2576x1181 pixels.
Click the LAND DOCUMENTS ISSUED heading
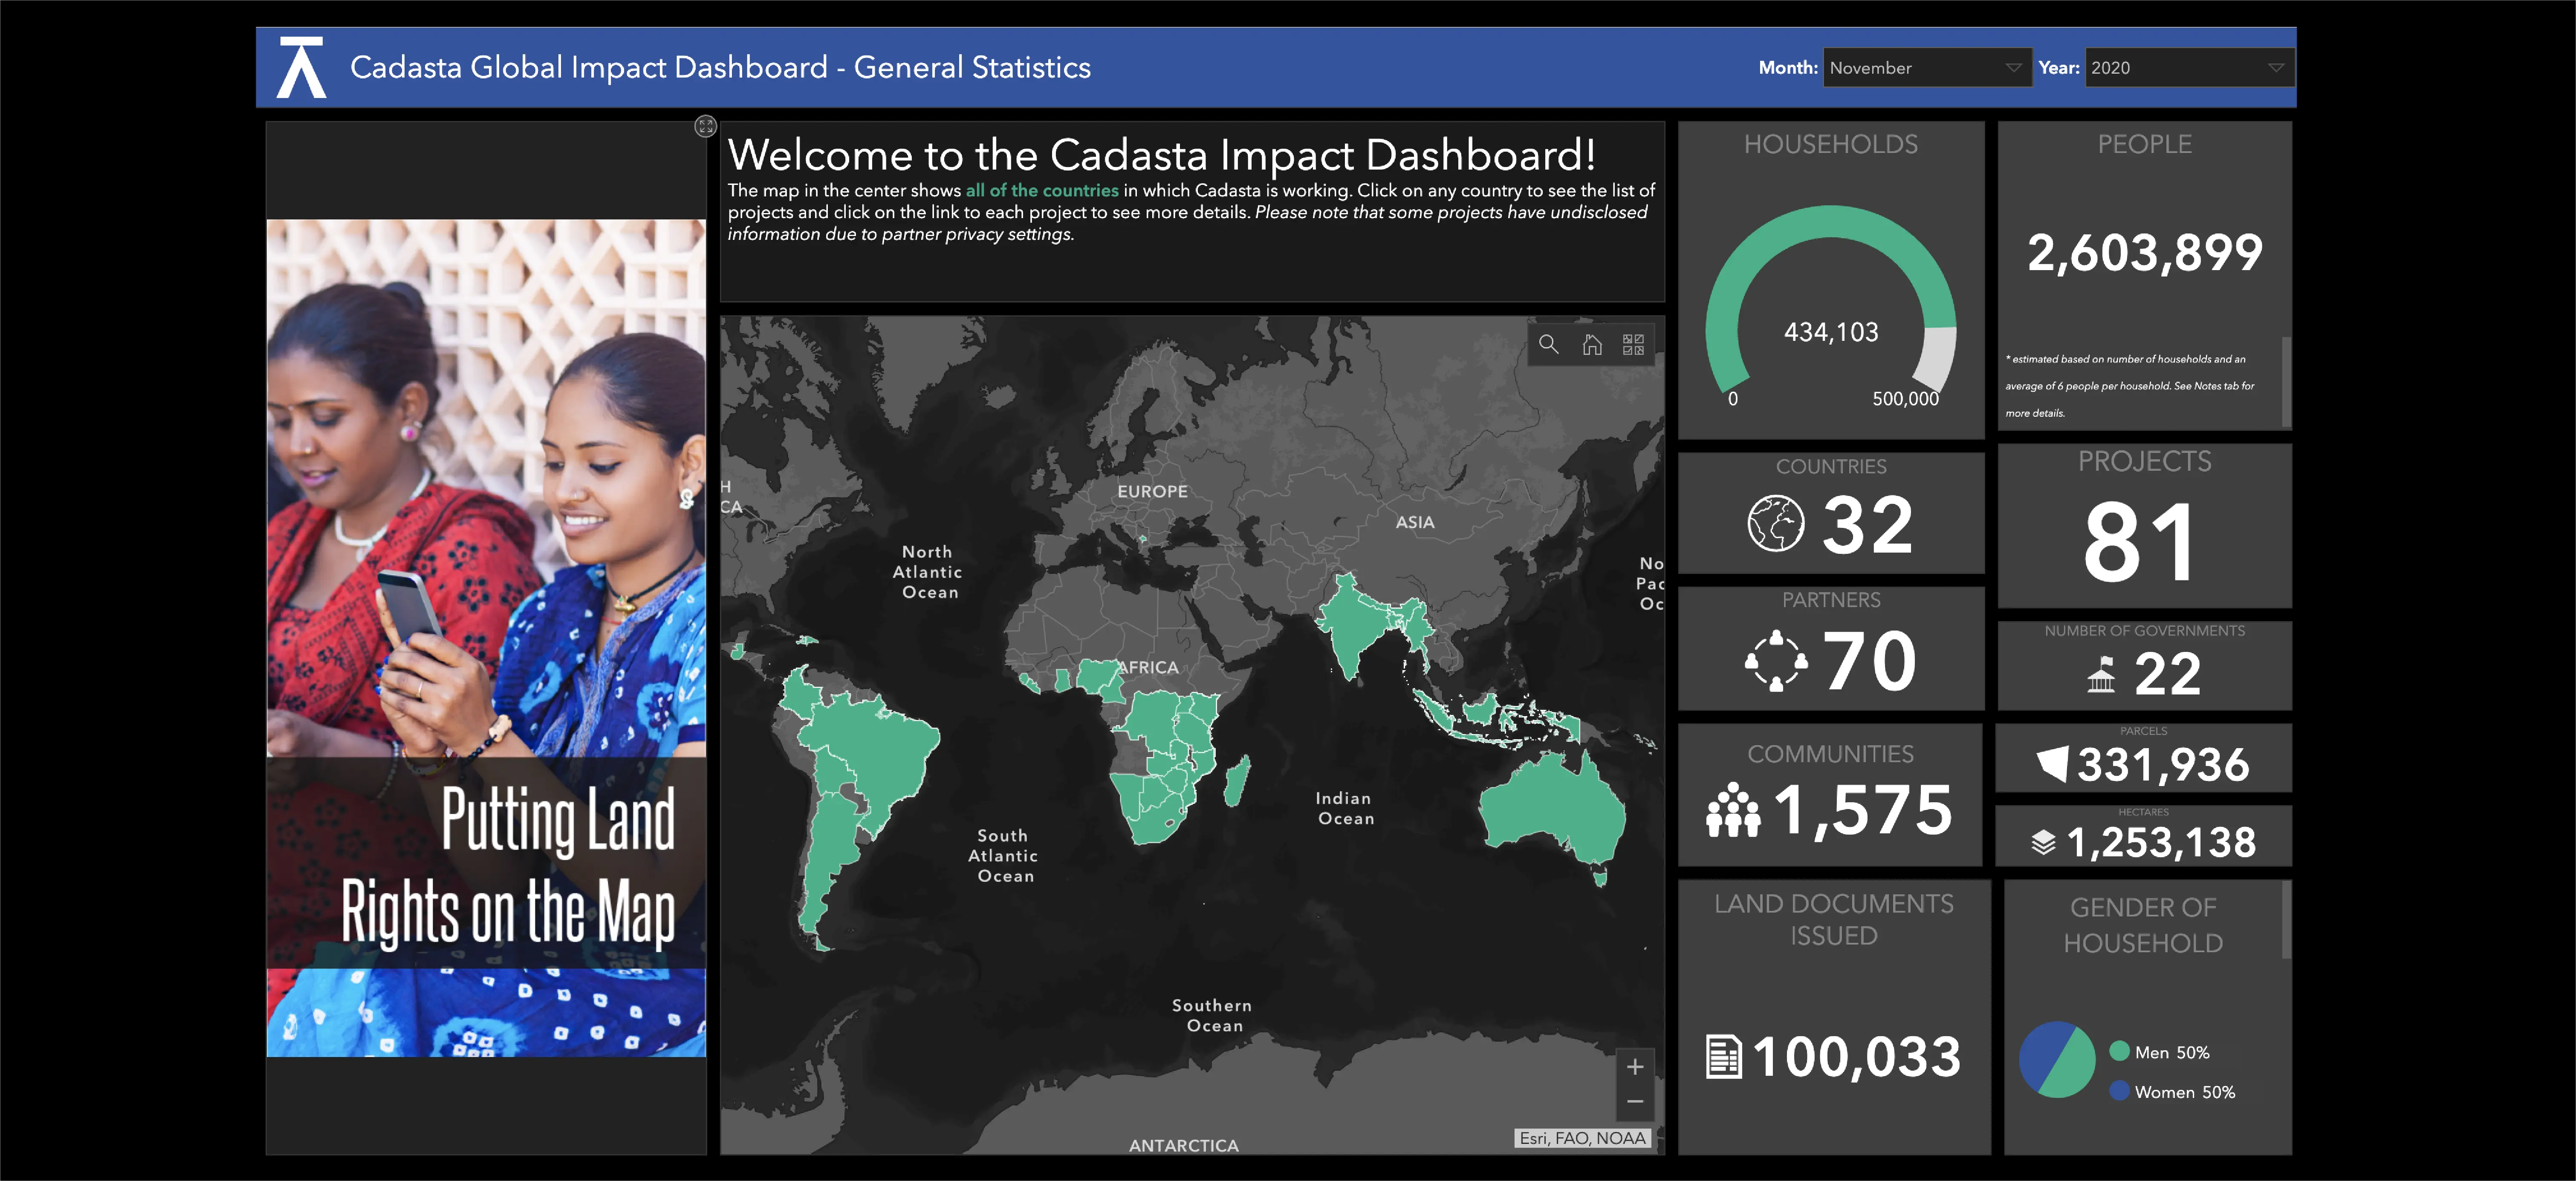click(1833, 919)
